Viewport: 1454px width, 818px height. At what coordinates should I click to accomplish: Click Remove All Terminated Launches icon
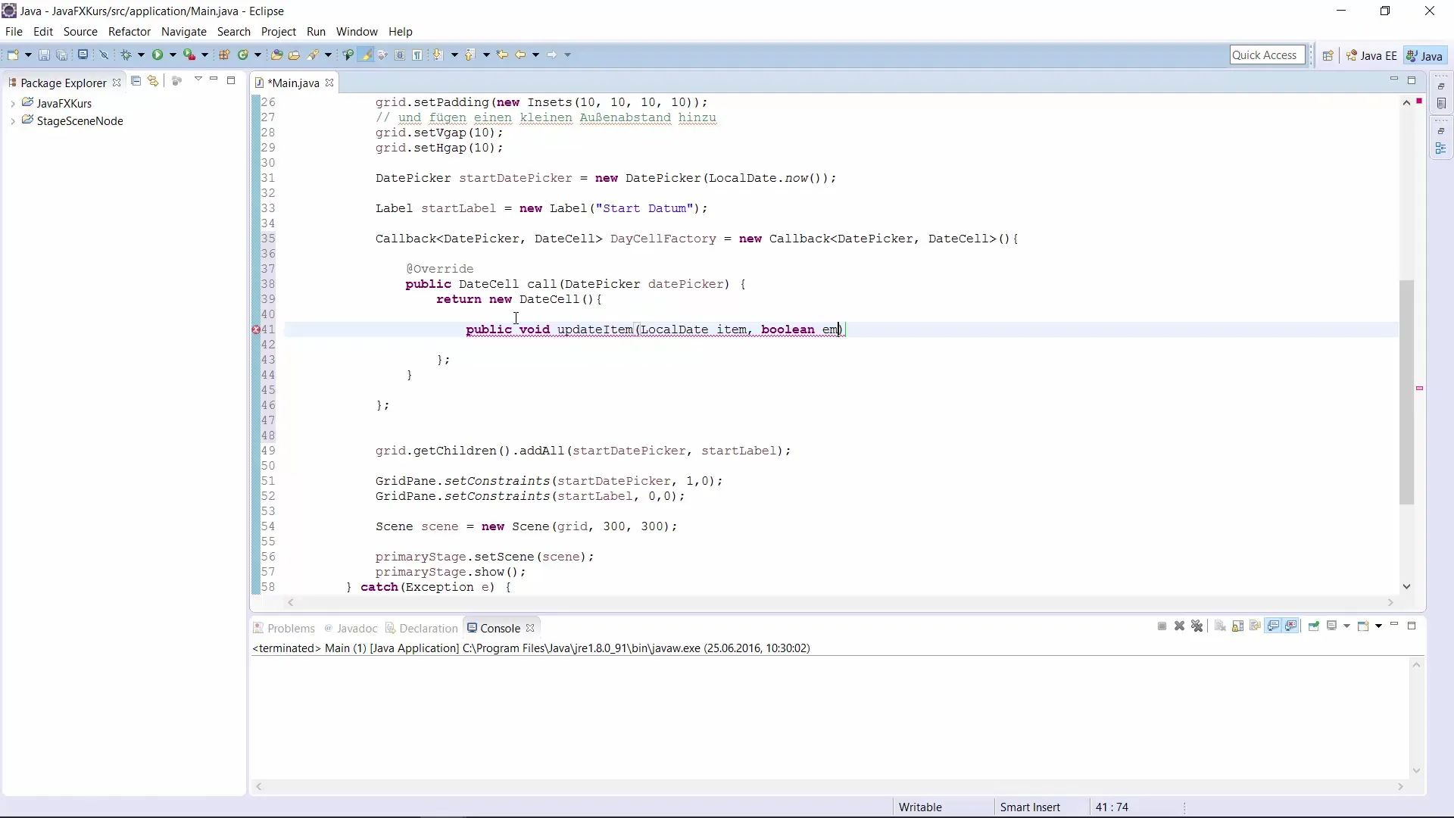point(1197,626)
